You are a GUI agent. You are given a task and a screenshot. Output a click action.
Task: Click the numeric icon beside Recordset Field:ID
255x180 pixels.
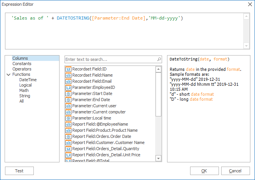pos(68,69)
